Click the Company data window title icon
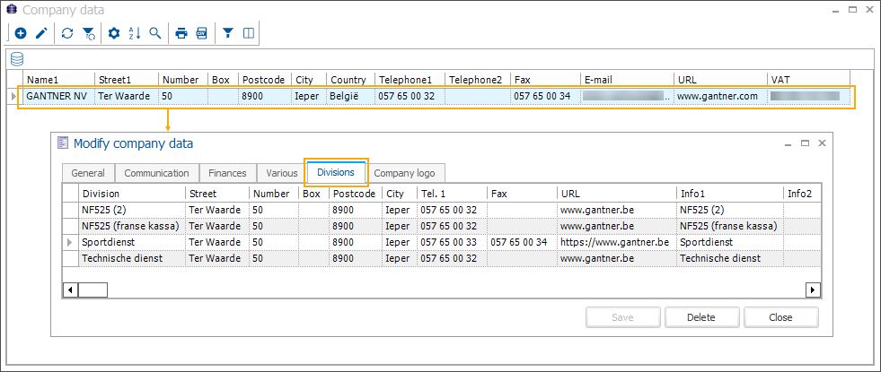The image size is (881, 372). pyautogui.click(x=12, y=10)
